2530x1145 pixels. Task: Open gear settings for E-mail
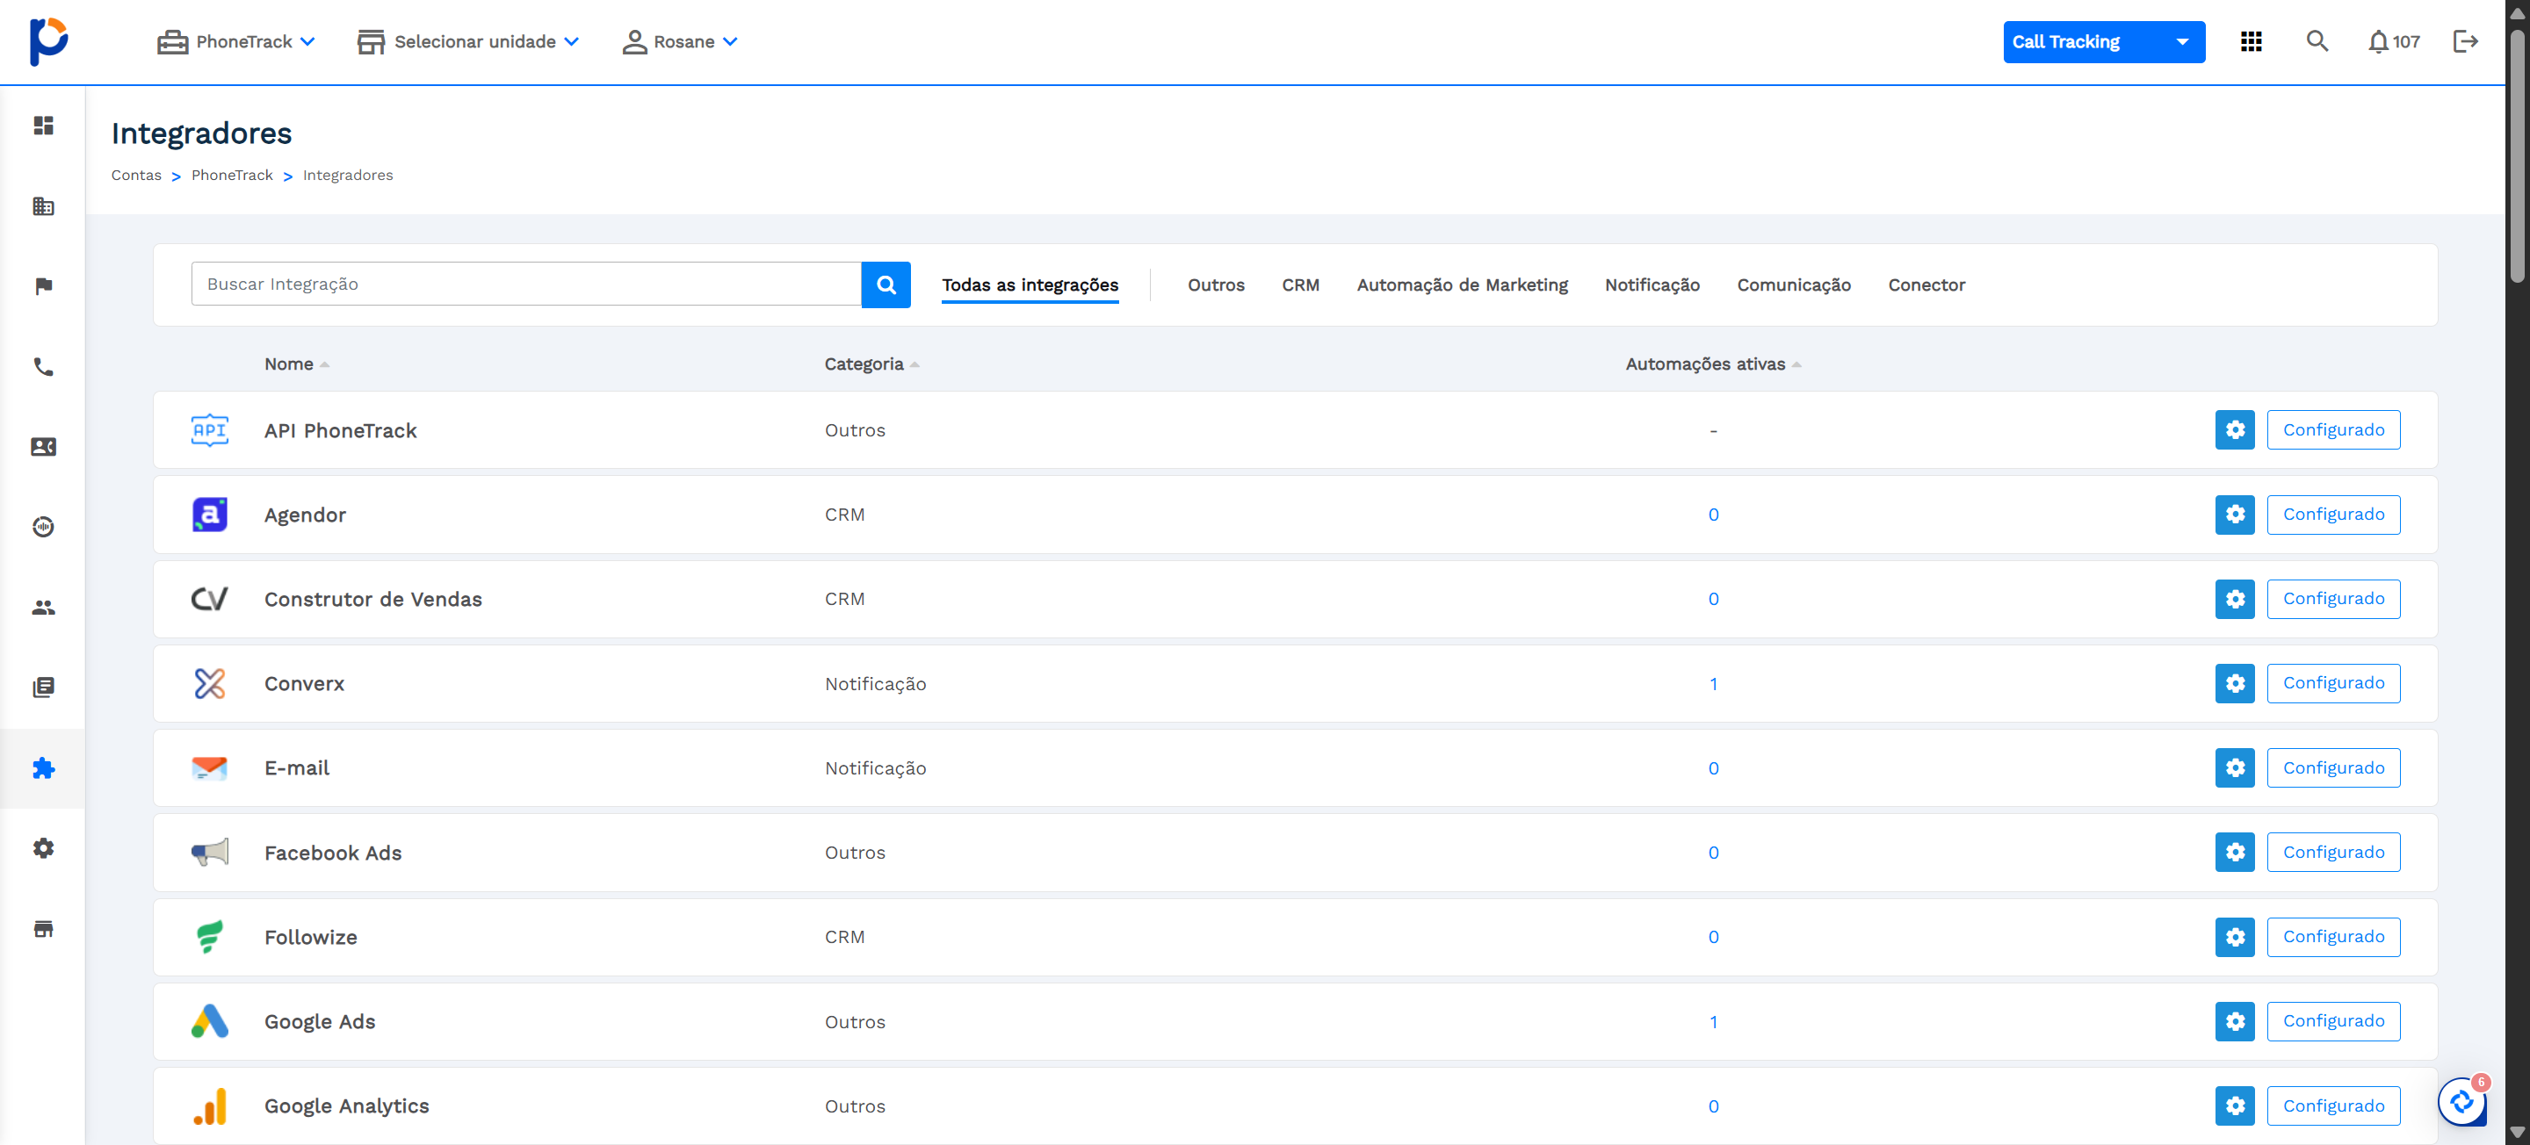[x=2234, y=768]
